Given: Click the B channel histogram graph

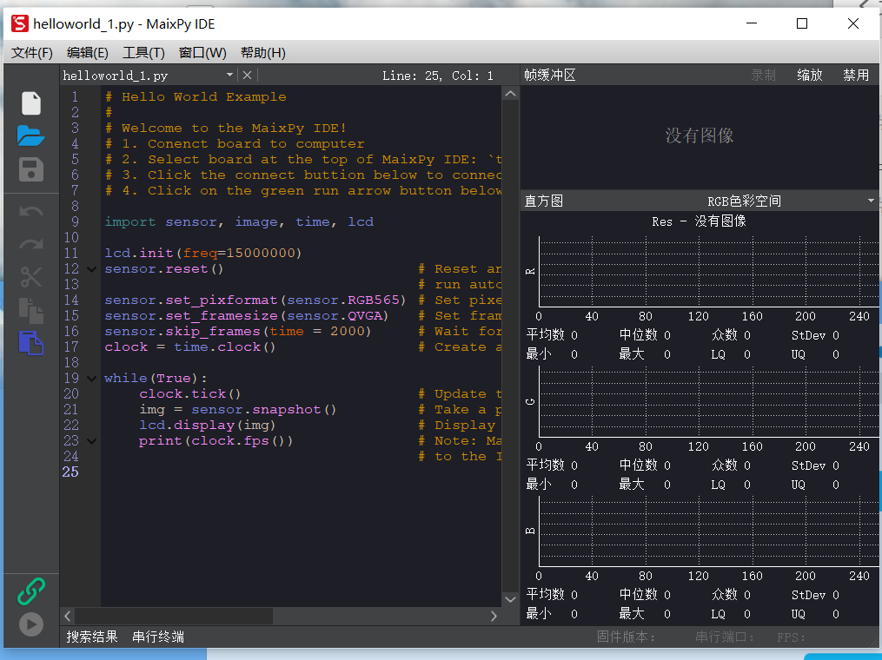Looking at the screenshot, I should (709, 531).
